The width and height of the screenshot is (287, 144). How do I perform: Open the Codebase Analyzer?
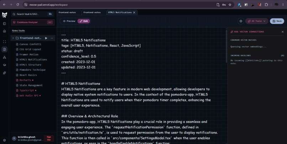click(33, 22)
